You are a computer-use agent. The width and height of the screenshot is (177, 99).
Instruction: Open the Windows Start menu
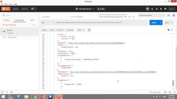(3, 97)
